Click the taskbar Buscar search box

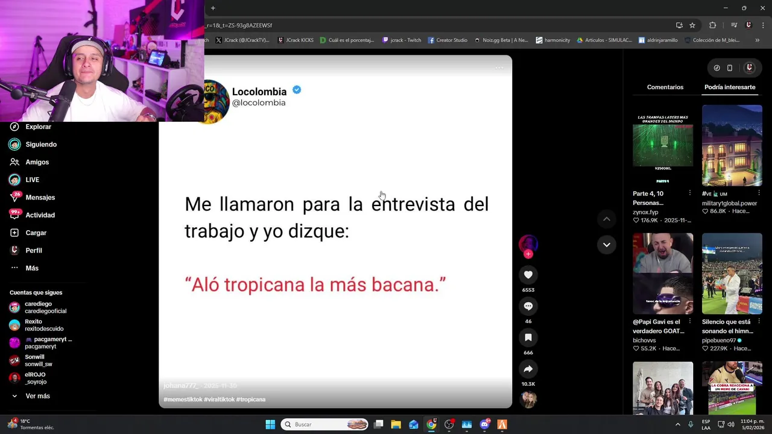[325, 424]
